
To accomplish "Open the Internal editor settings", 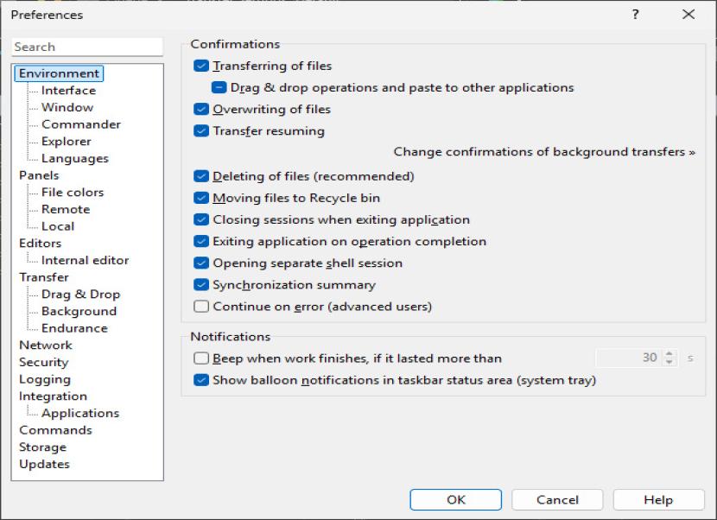I will click(85, 260).
